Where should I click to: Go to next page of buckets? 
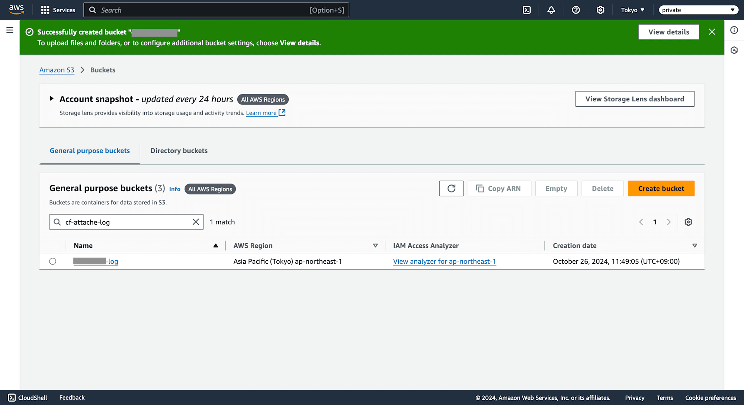click(668, 222)
